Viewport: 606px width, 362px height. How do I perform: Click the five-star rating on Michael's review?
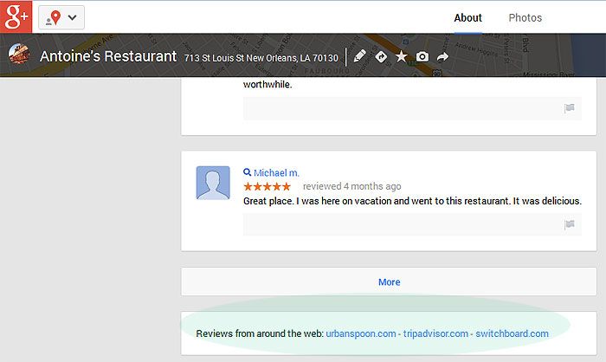pyautogui.click(x=267, y=186)
